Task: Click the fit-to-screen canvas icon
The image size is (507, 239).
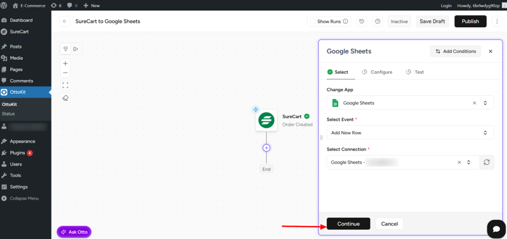Action: point(65,85)
